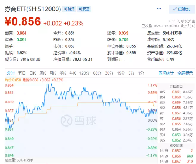Click the 溢价率 -0.04% value
This screenshot has width=196, height=164.
(x=75, y=53)
